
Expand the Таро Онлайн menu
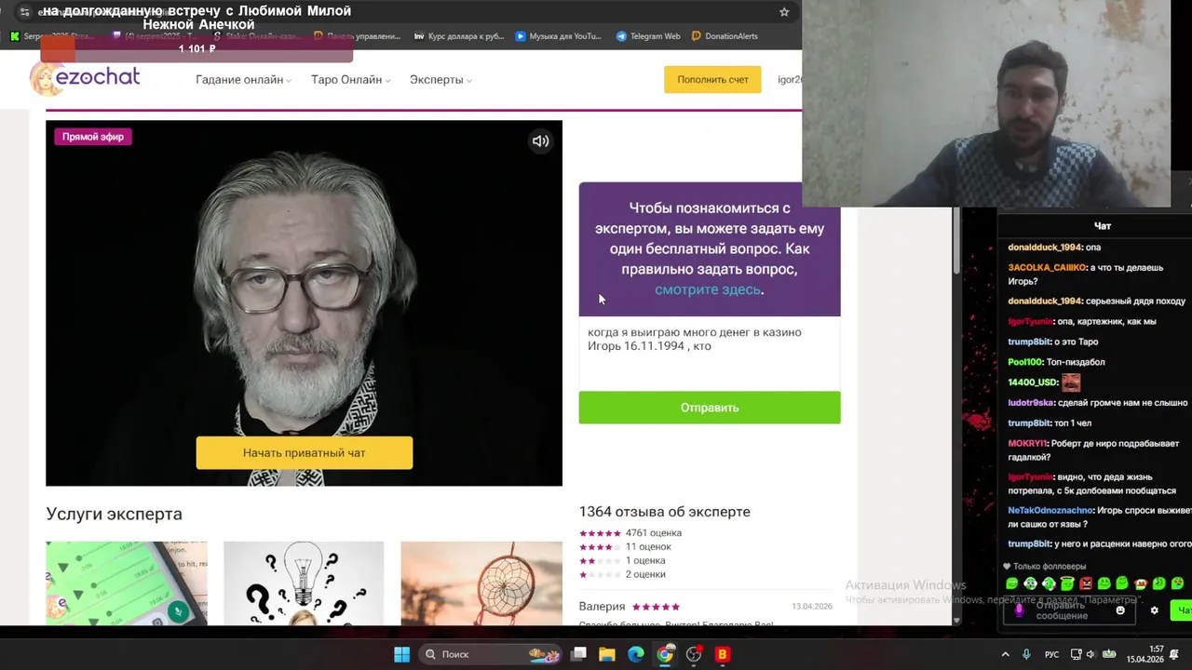350,80
